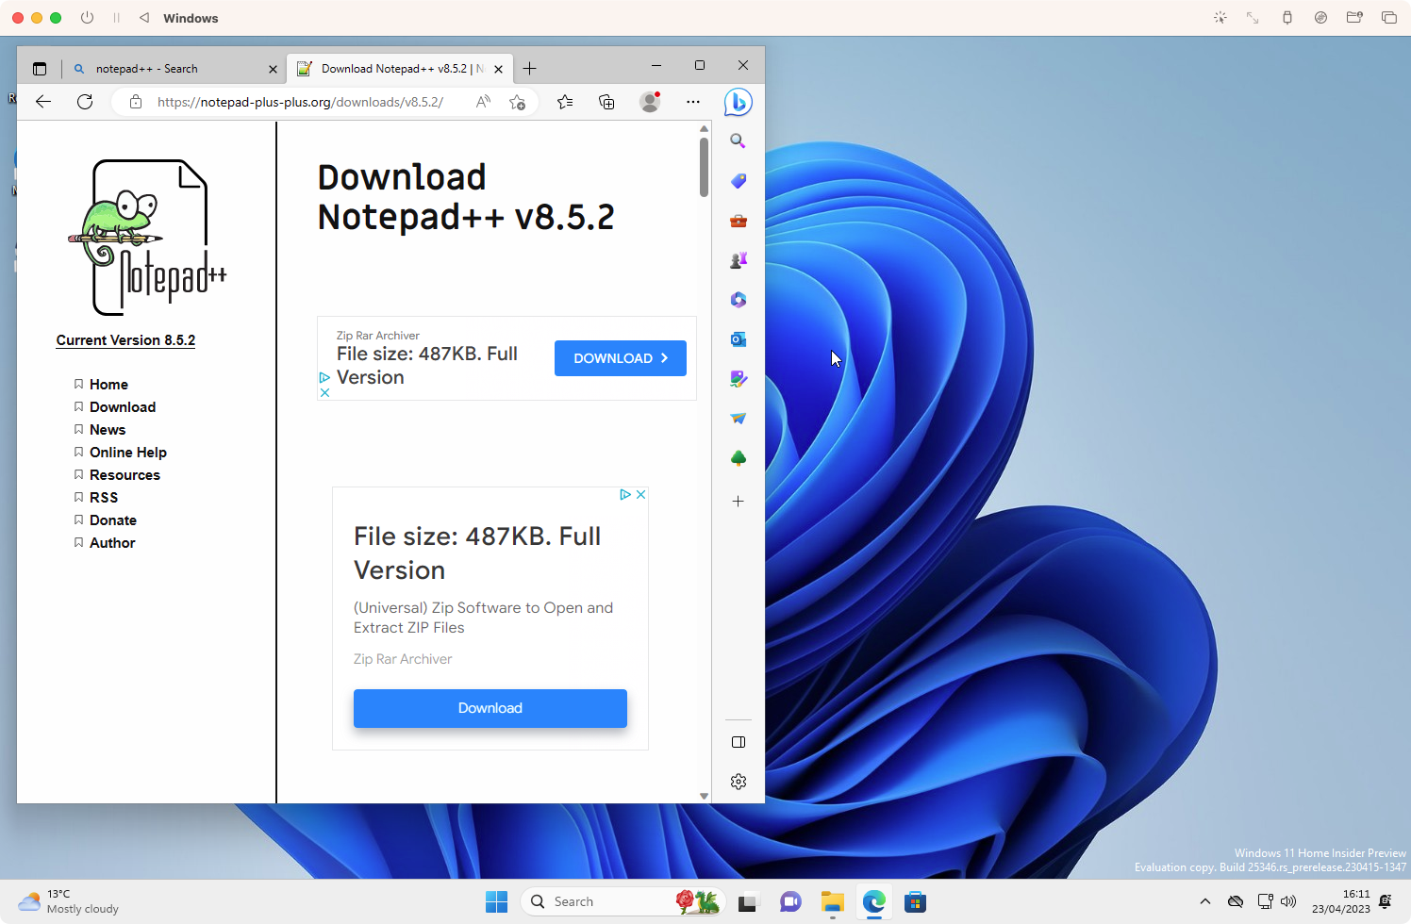Close the Download Notepad++ v8.5.2 tab

[499, 69]
